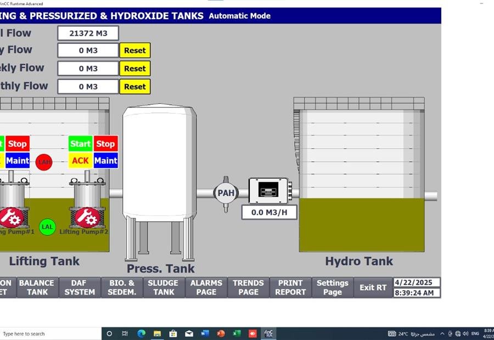
Task: Open Task View on the taskbar
Action: tap(125, 334)
